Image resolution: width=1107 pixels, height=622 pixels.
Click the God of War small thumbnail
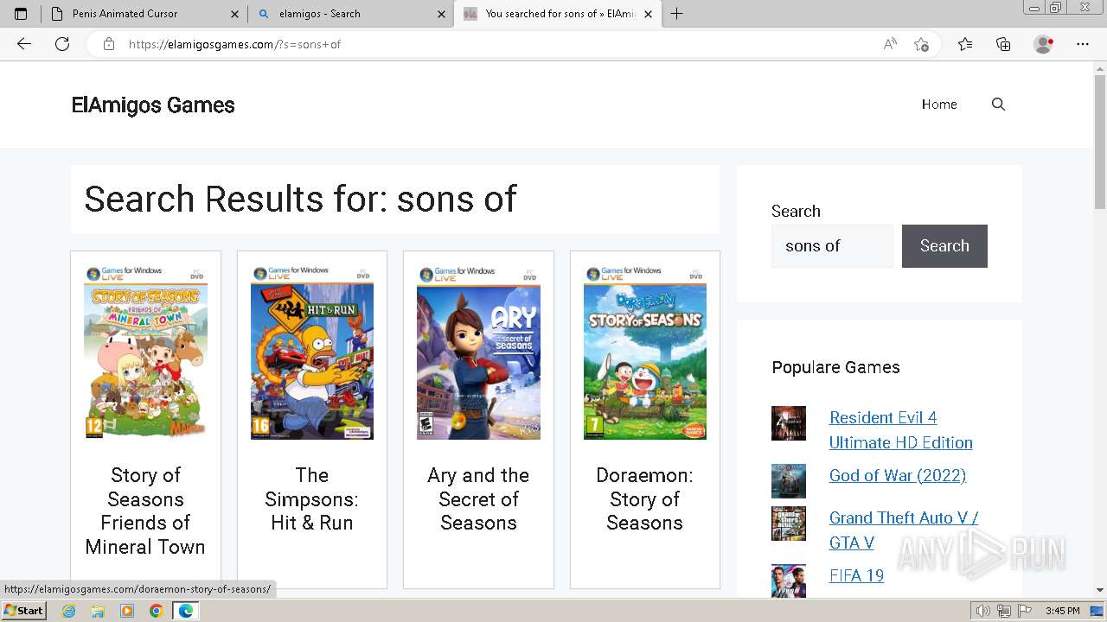click(789, 481)
